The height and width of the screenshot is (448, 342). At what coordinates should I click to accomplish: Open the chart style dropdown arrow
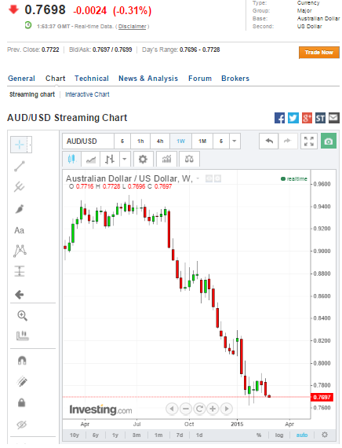[x=125, y=159]
